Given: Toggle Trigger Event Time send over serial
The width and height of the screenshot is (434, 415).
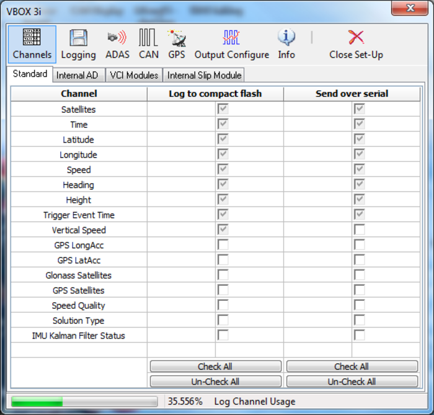Looking at the screenshot, I should tap(359, 215).
